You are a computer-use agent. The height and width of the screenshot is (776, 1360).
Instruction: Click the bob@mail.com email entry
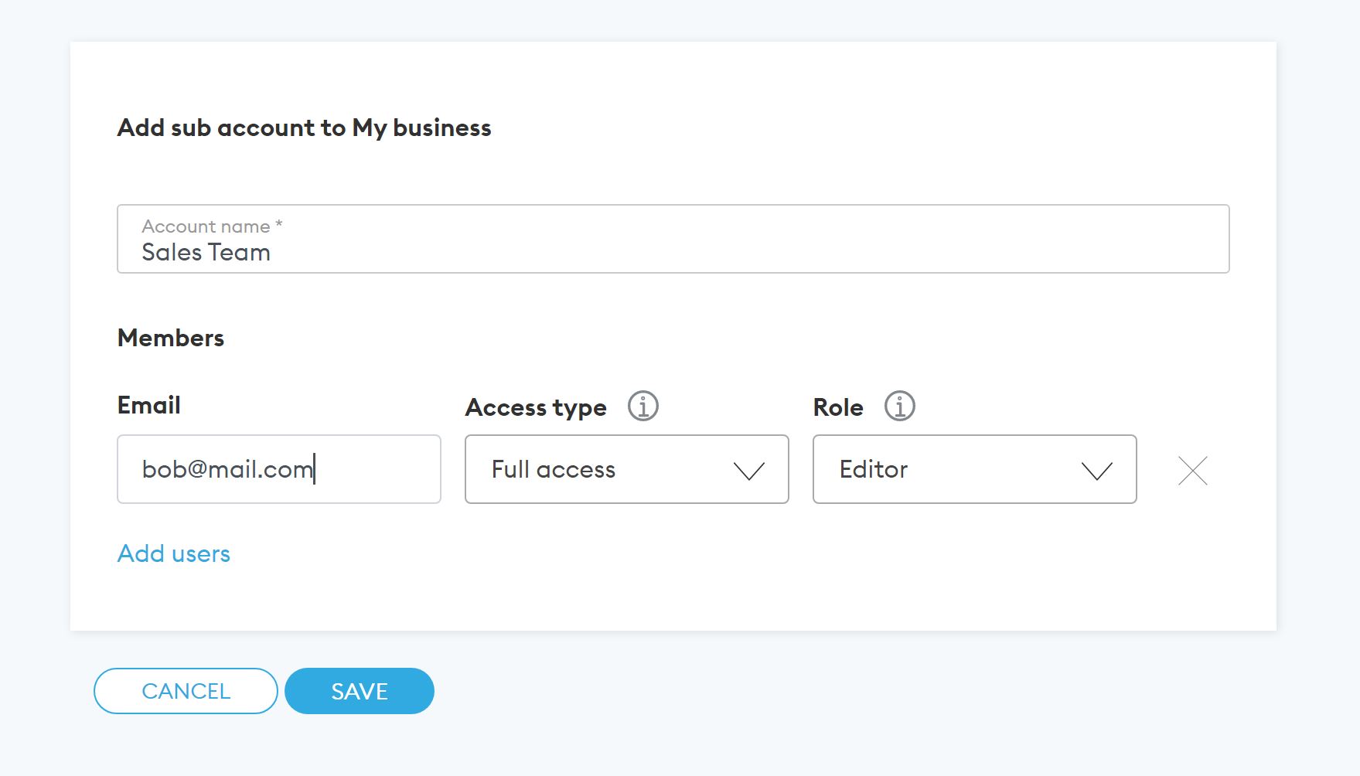point(228,469)
